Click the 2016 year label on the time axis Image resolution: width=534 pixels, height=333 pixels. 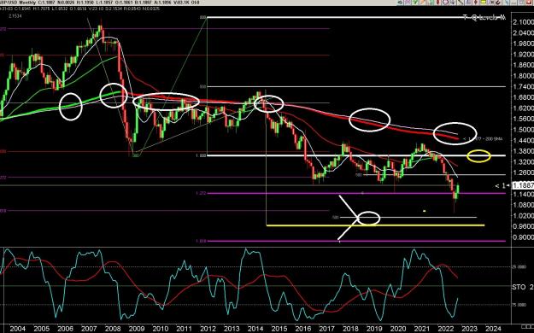303,329
